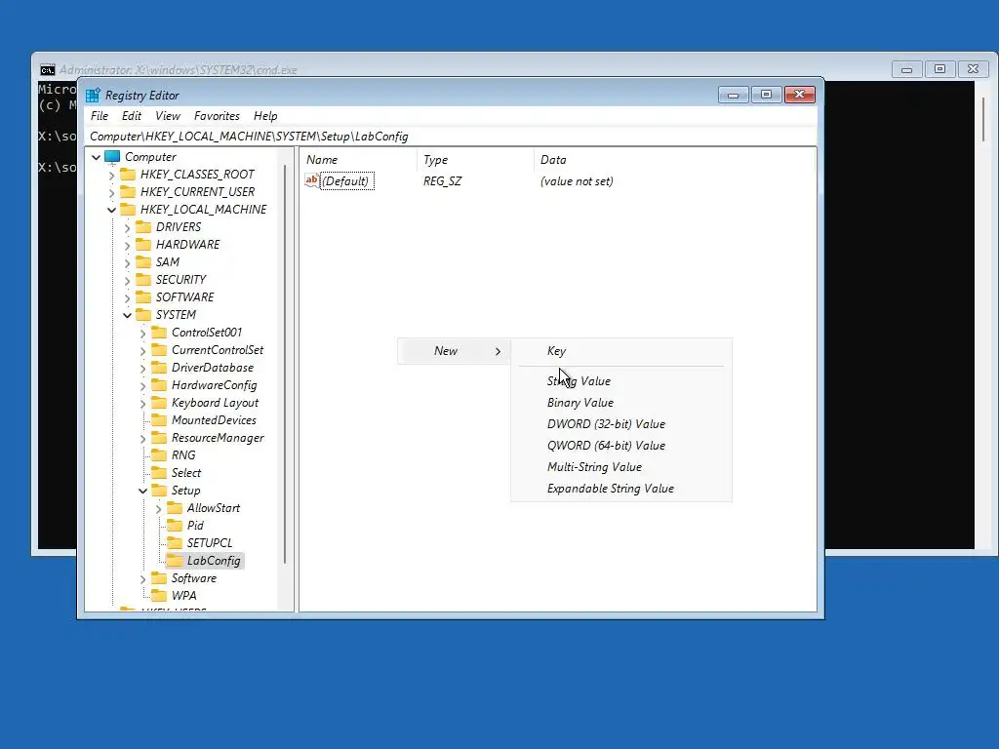Create a new Key from submenu
Screen dimensions: 999x749
coord(621,351)
